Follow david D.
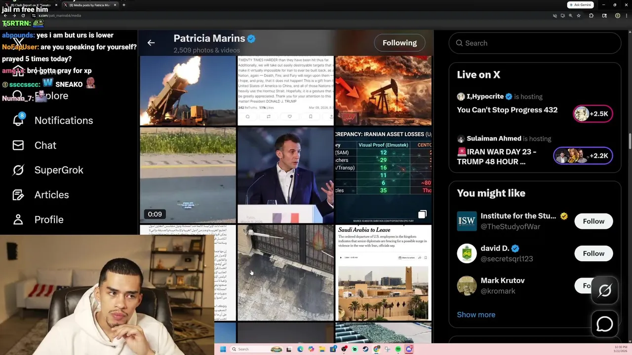 tap(593, 253)
